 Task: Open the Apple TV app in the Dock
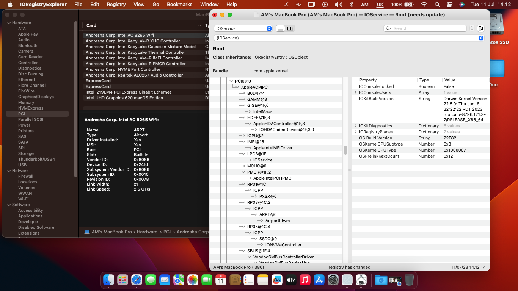(291, 280)
